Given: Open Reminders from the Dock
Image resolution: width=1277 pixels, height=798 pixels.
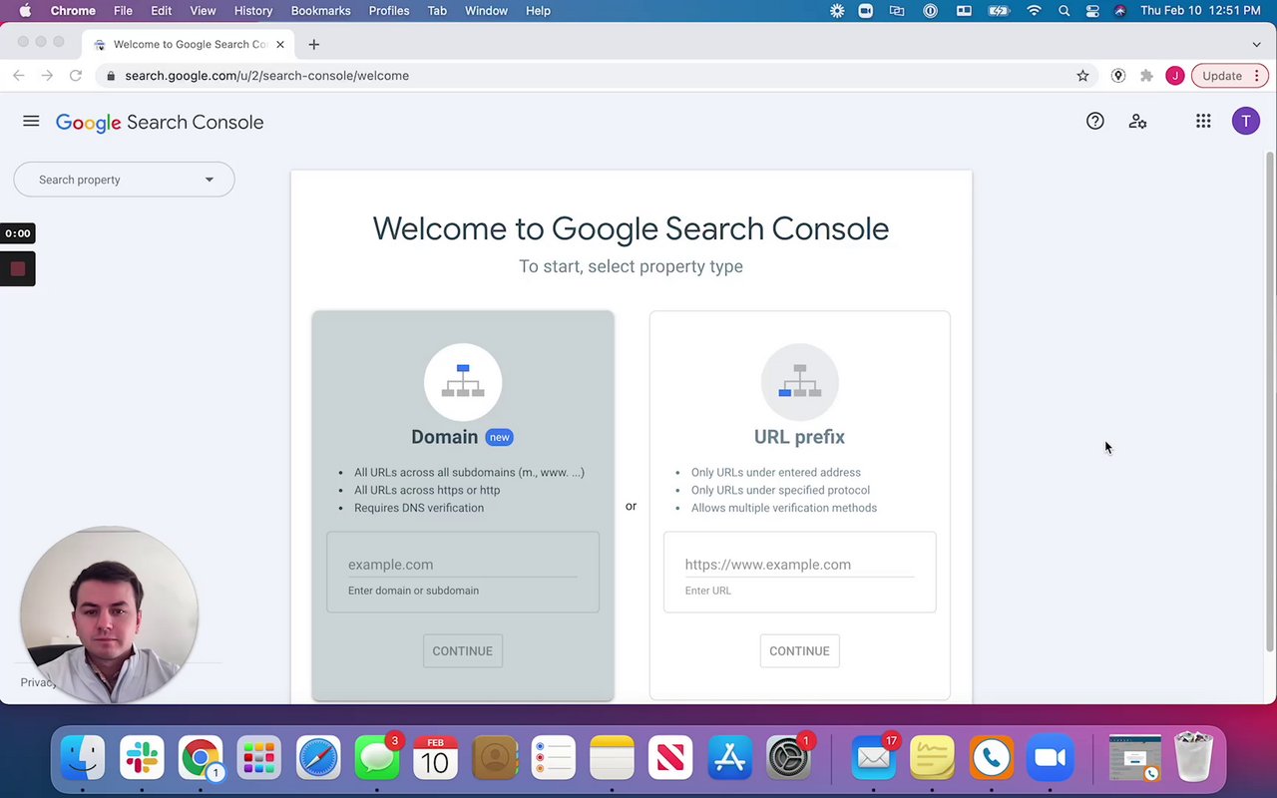Looking at the screenshot, I should [x=554, y=759].
